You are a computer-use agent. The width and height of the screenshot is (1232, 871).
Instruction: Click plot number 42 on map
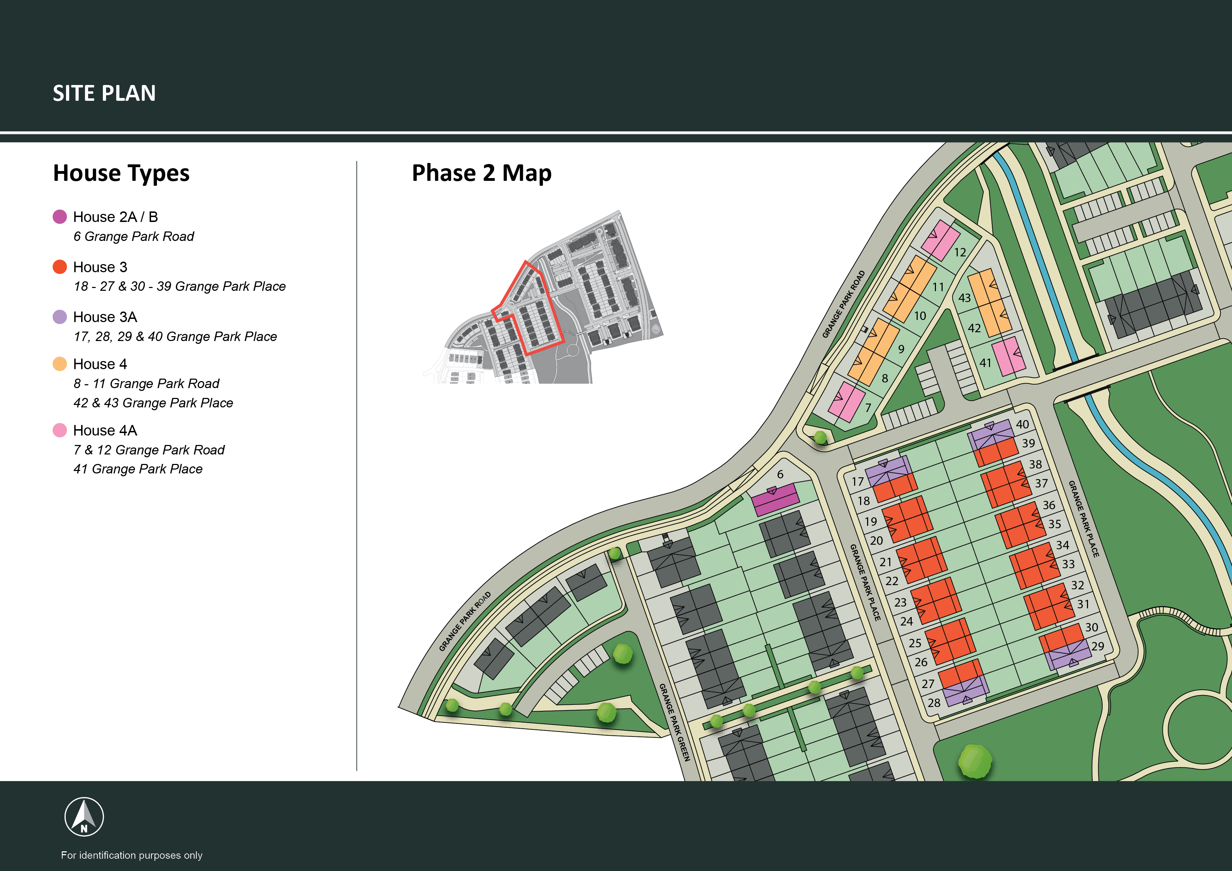pos(974,328)
